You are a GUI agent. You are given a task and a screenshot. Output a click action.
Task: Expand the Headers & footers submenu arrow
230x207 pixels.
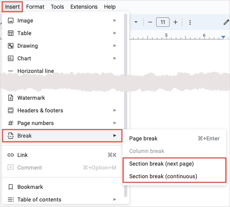(115, 110)
